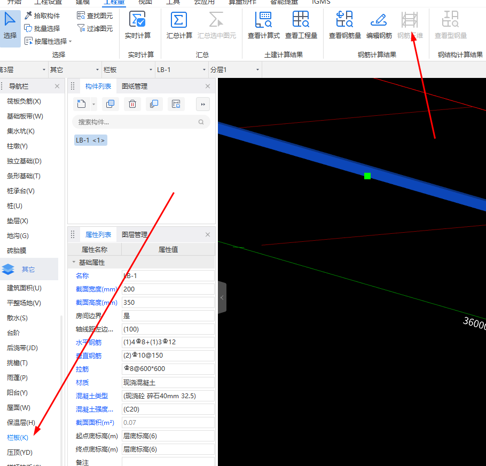Switch to 属性列表 tab
486x466 pixels.
[x=98, y=234]
